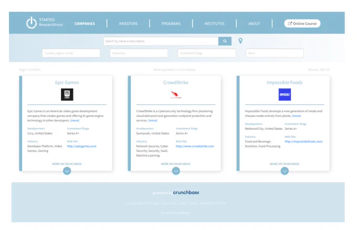Click the 'Sunnyvale, United States' headquarters text
This screenshot has width=357, height=230.
click(153, 134)
